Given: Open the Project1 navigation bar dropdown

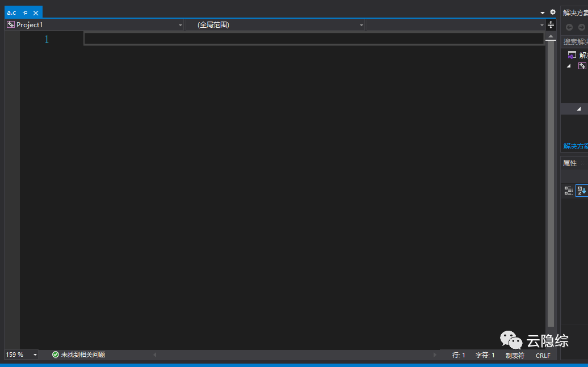Looking at the screenshot, I should [180, 25].
